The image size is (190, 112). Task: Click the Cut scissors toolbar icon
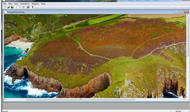click(x=17, y=7)
